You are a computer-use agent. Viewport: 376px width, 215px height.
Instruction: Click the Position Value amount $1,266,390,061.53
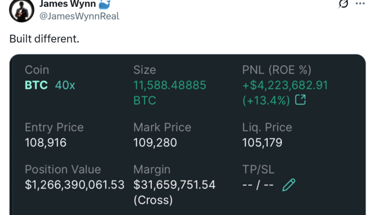pos(75,184)
